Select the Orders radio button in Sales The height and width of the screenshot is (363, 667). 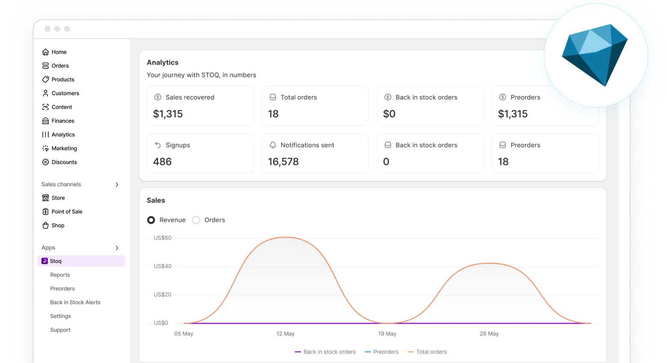tap(196, 220)
